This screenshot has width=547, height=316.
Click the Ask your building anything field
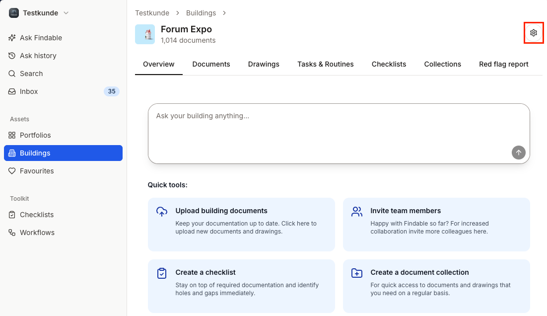point(339,132)
